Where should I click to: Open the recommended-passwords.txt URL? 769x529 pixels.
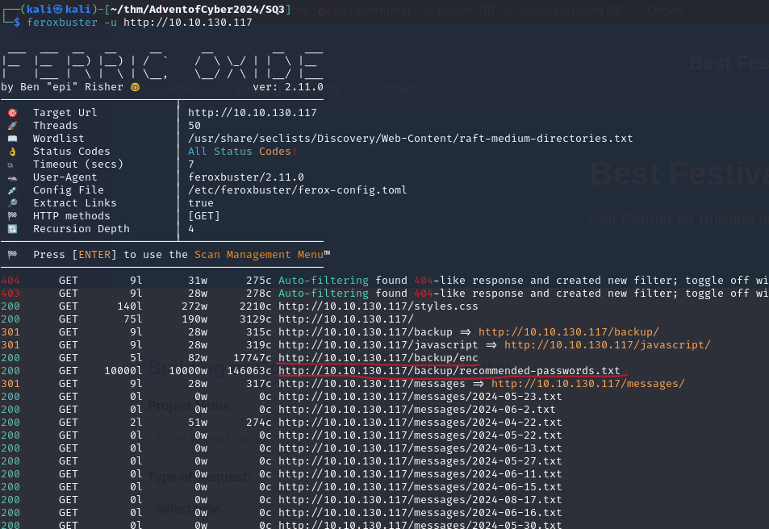(x=449, y=371)
